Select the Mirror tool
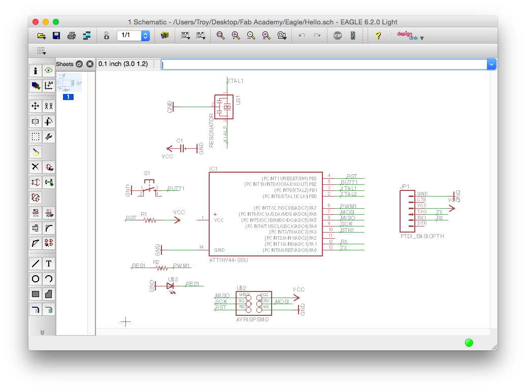 click(x=36, y=121)
